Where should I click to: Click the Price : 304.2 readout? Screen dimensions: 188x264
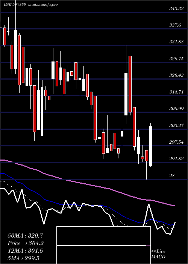(26, 243)
